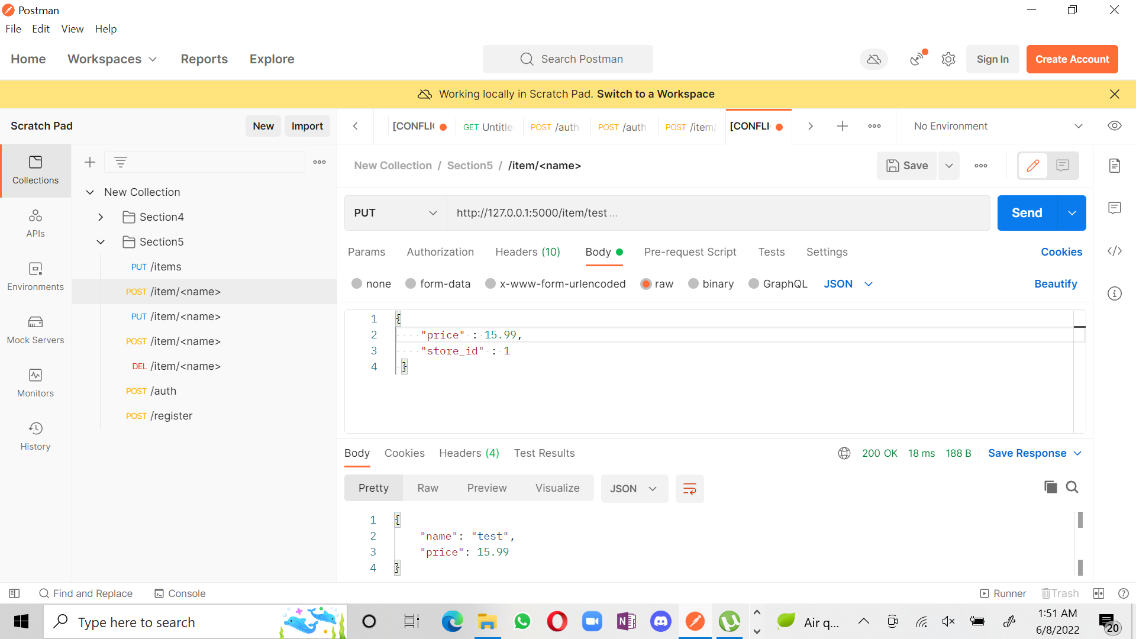The height and width of the screenshot is (639, 1136).
Task: Open the Collections sidebar panel
Action: coord(35,170)
